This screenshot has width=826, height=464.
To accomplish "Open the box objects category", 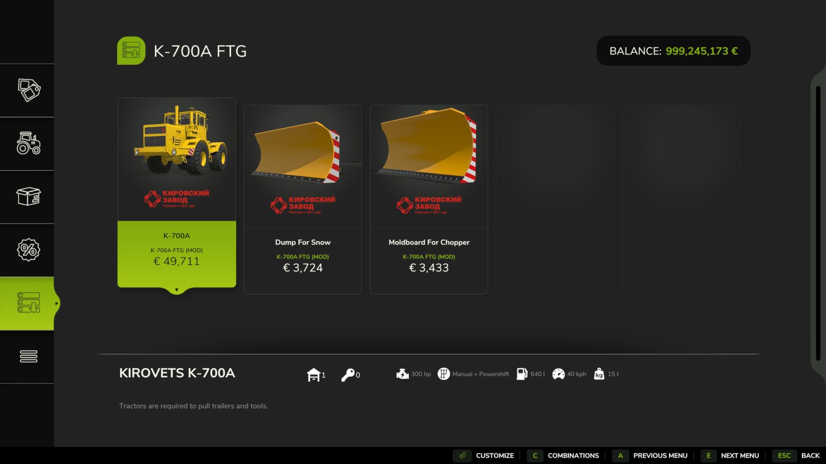I will [28, 197].
